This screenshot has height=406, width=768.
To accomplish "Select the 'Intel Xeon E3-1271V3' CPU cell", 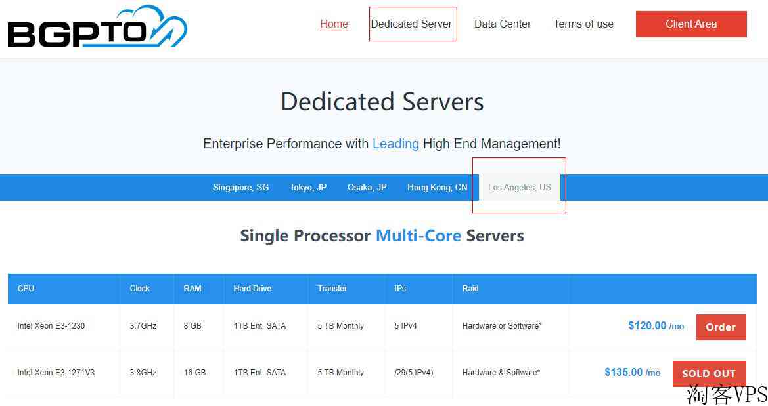I will click(56, 373).
